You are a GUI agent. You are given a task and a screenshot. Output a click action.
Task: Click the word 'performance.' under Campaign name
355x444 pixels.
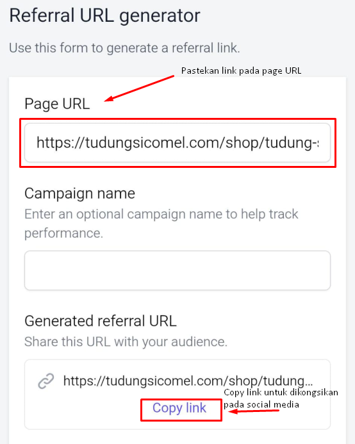pyautogui.click(x=63, y=233)
